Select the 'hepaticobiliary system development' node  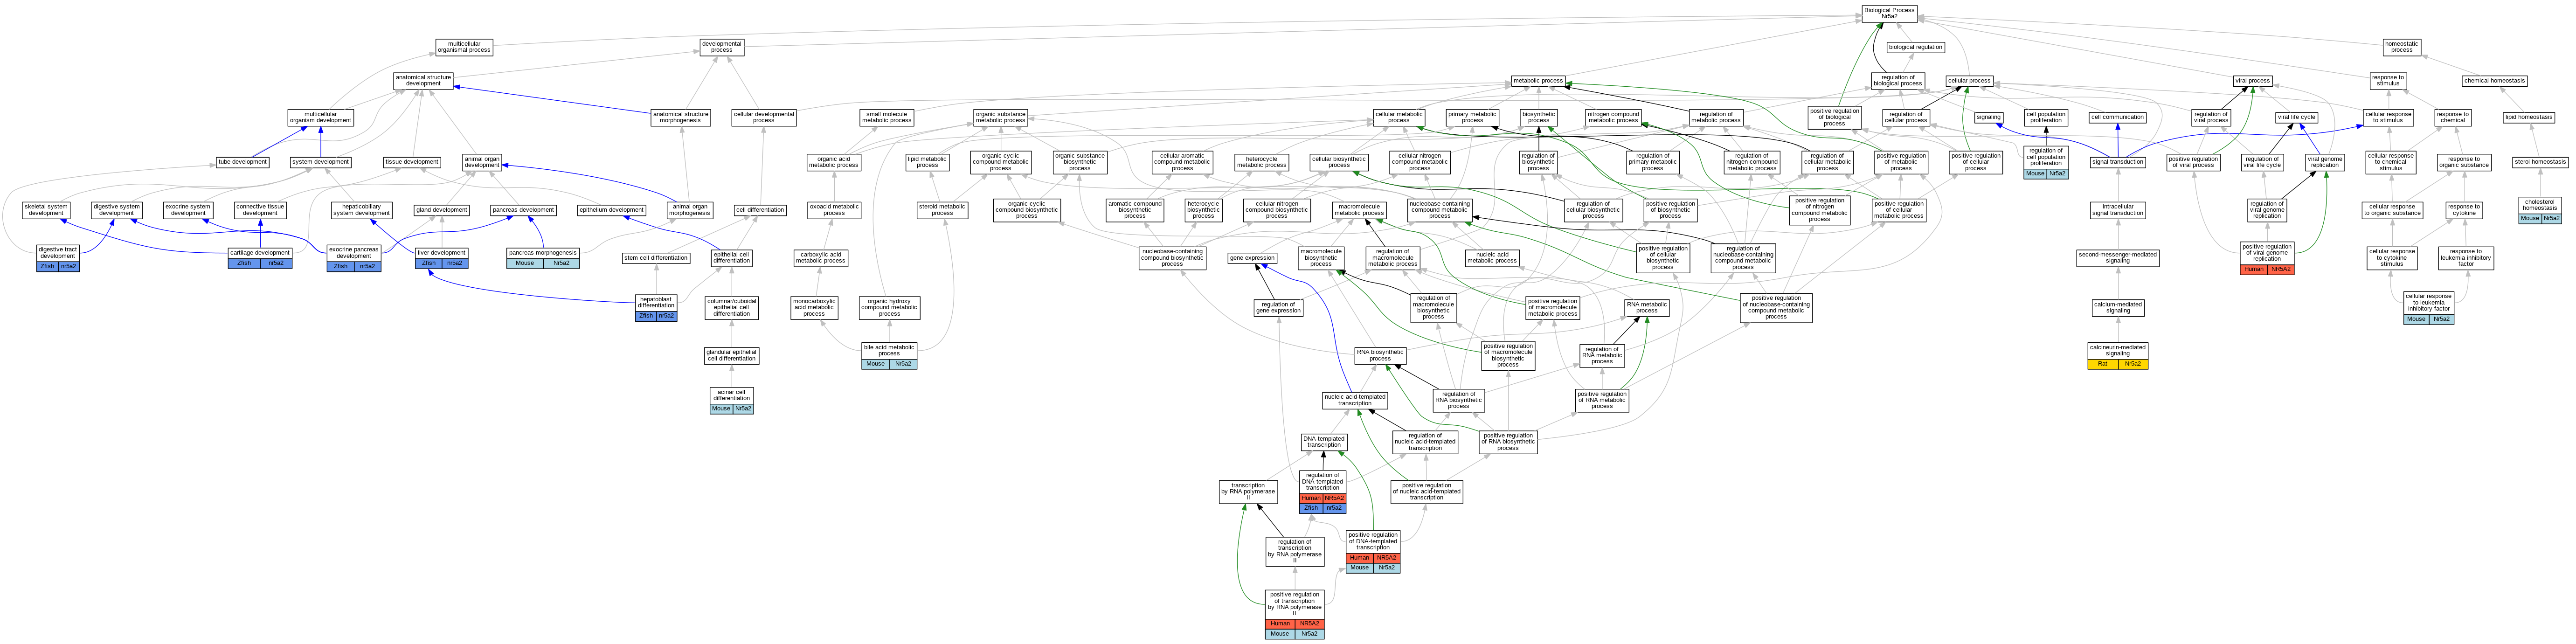361,210
